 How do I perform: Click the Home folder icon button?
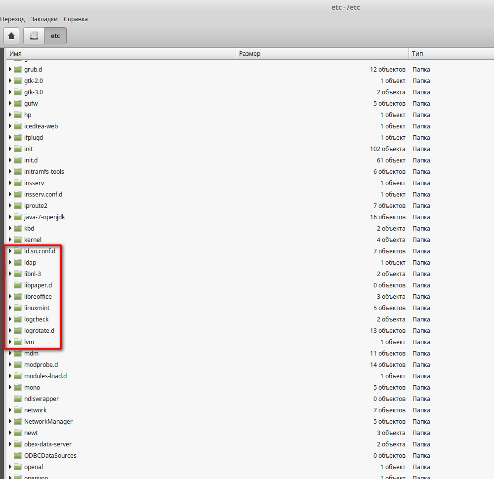click(x=11, y=36)
